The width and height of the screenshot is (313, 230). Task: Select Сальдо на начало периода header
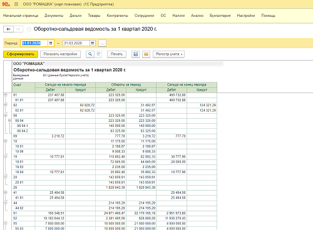(x=65, y=84)
